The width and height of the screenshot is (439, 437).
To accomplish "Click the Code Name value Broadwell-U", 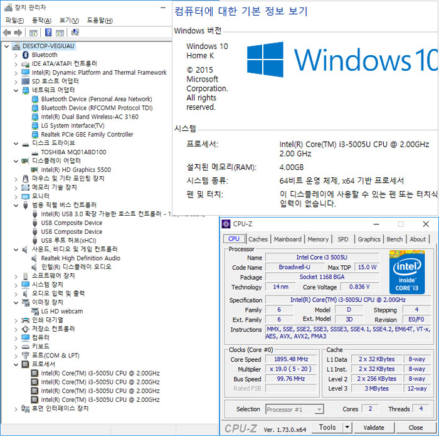I will (295, 267).
